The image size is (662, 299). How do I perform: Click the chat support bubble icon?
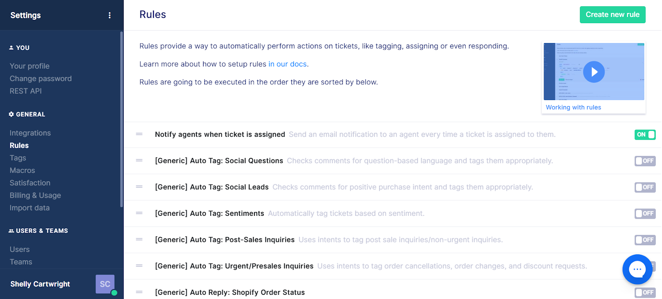[x=637, y=269]
